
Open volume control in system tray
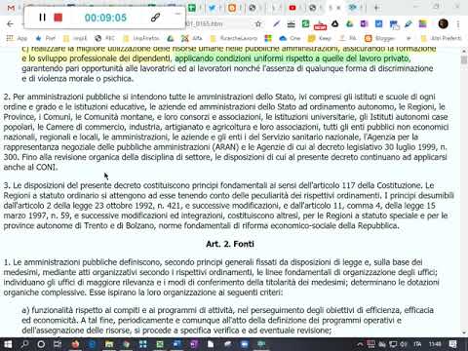[404, 344]
